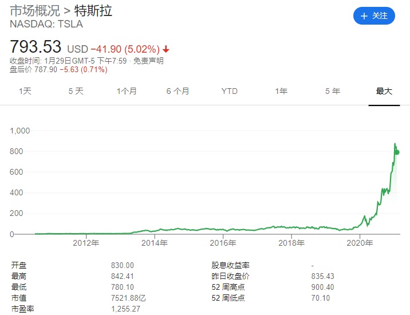Click the 市值 value 7521.88亿
Image resolution: width=410 pixels, height=315 pixels.
click(128, 298)
